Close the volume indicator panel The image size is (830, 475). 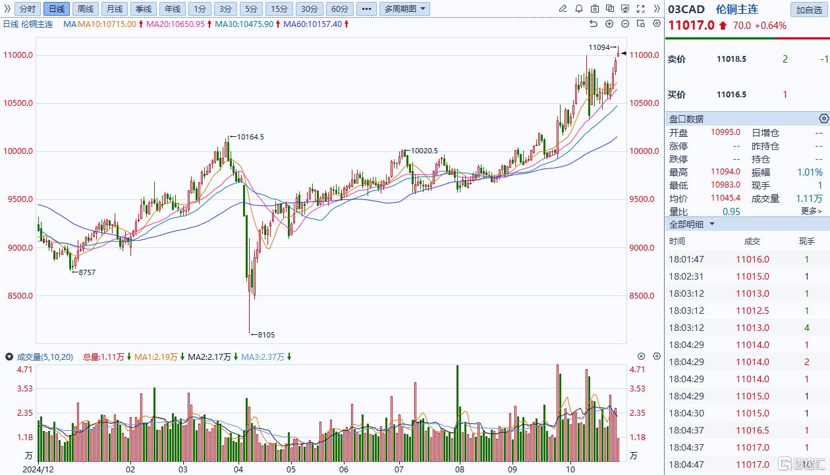click(x=642, y=356)
